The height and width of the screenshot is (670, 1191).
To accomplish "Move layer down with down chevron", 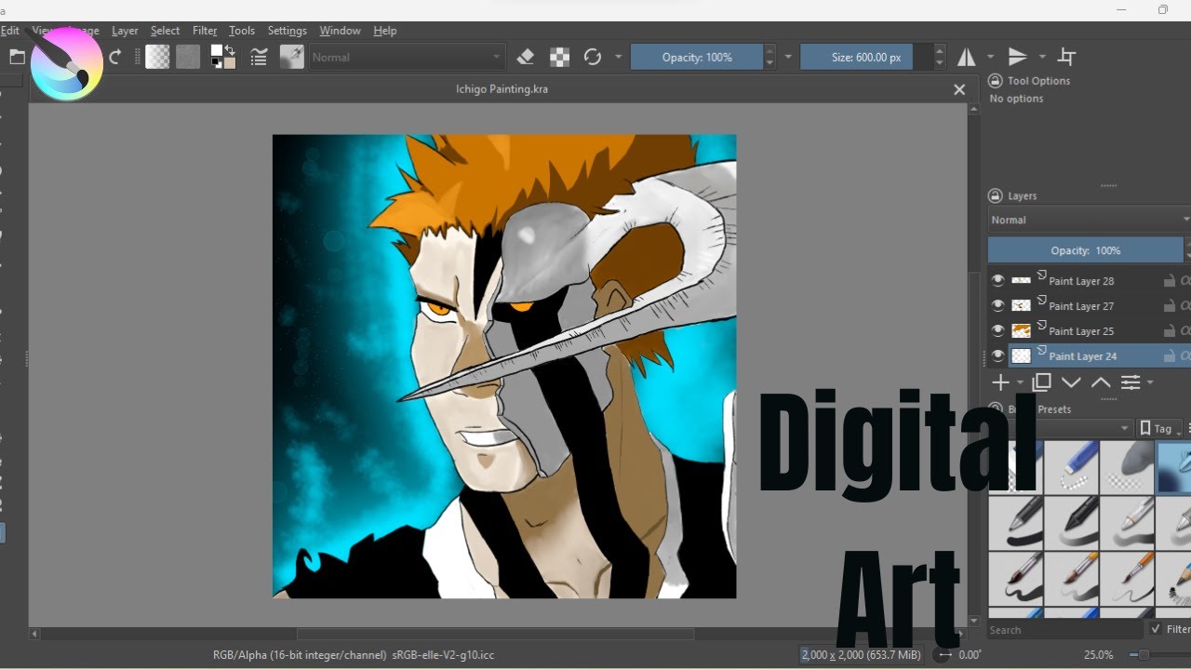I will [x=1071, y=382].
